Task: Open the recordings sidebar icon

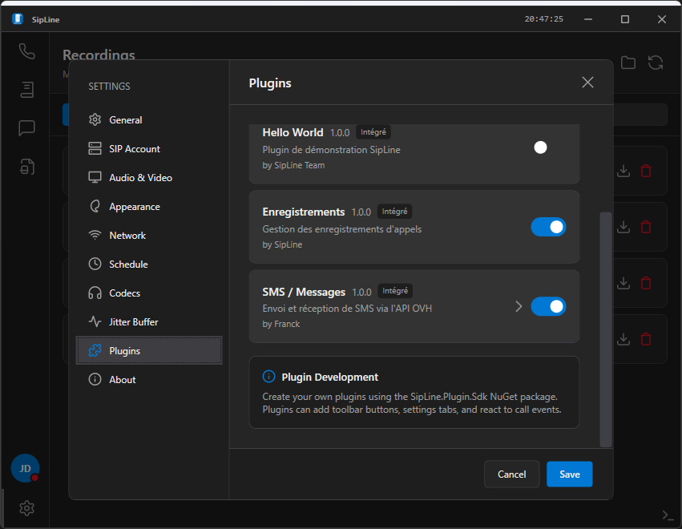Action: pos(26,166)
